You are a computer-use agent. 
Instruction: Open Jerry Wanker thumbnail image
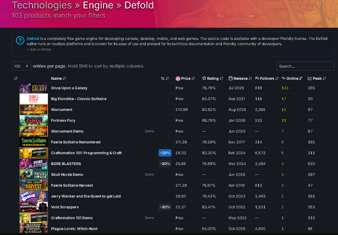coord(34,196)
